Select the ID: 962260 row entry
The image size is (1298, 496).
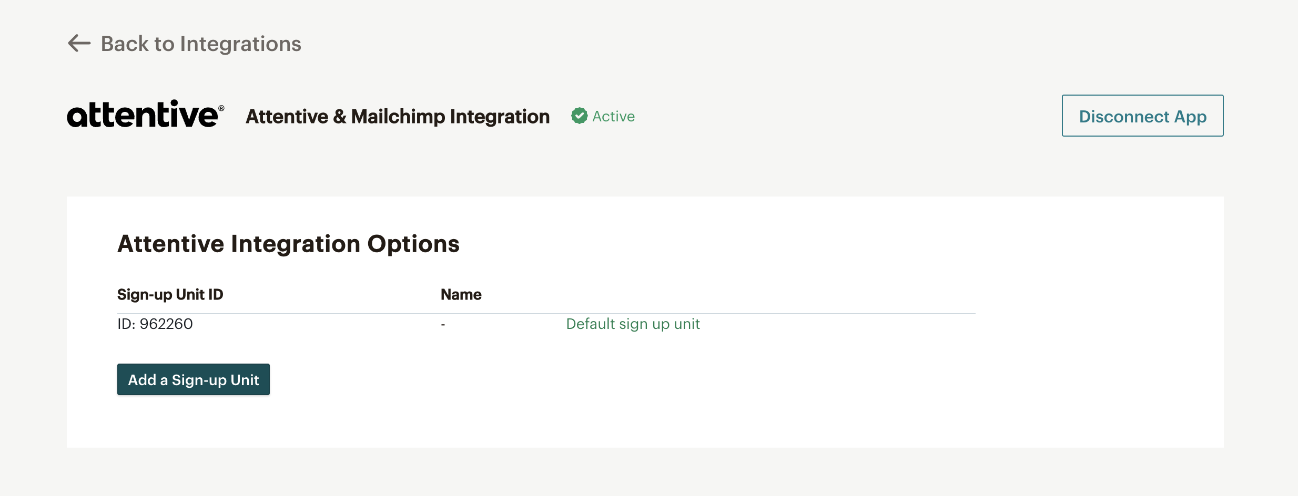[x=155, y=324]
